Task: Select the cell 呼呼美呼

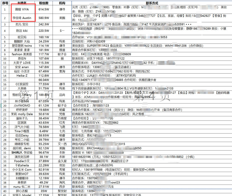Action: pos(22,110)
